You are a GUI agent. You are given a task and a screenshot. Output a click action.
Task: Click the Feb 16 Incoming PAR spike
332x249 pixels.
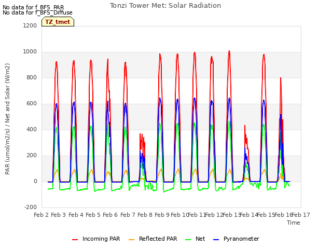click(x=281, y=78)
